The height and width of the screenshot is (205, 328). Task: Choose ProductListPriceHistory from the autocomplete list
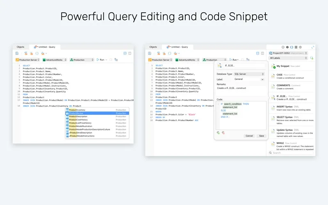pyautogui.click(x=97, y=123)
